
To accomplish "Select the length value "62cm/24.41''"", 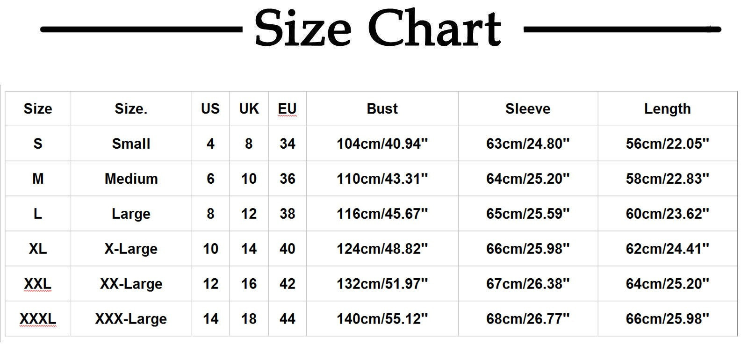I will click(x=667, y=249).
